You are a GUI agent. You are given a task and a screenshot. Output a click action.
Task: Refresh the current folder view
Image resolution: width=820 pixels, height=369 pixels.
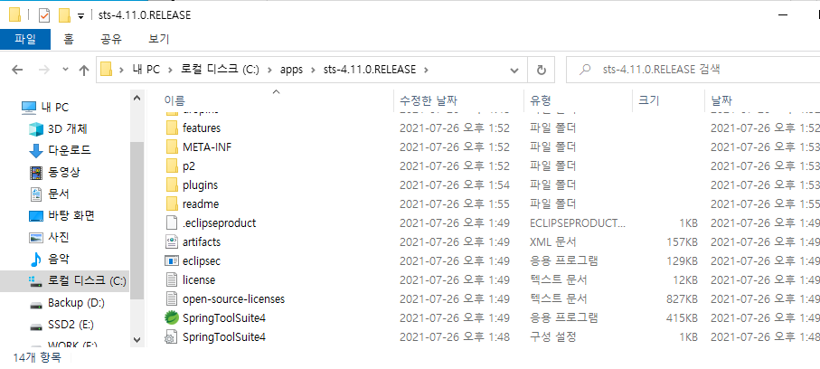tap(542, 70)
